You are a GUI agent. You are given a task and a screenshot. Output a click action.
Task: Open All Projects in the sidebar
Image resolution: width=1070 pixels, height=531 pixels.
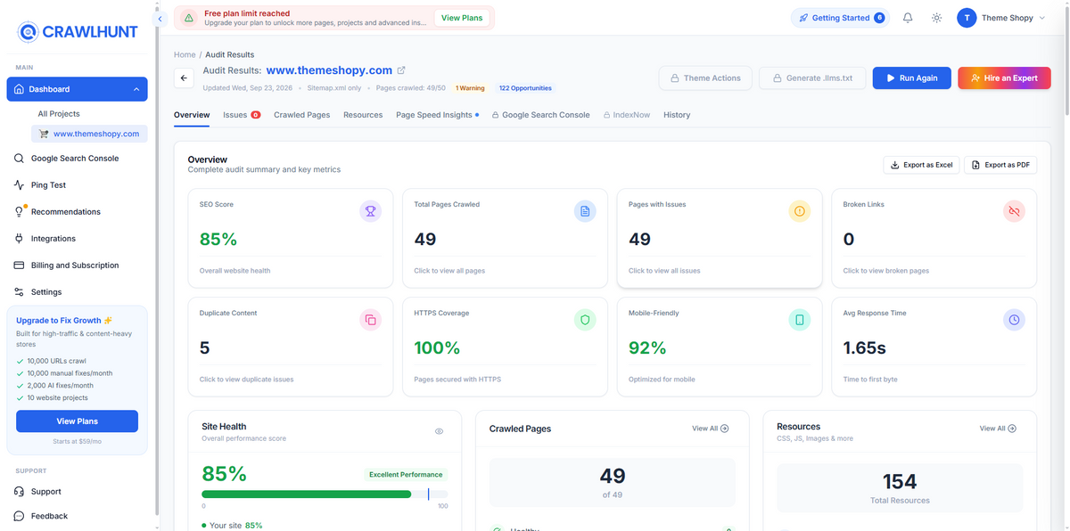point(59,114)
